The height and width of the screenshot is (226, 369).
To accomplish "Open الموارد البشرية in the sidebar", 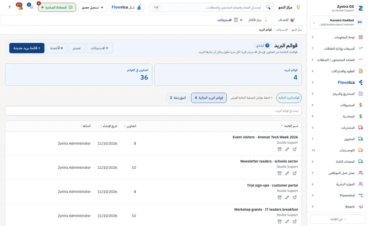I will tap(338, 184).
